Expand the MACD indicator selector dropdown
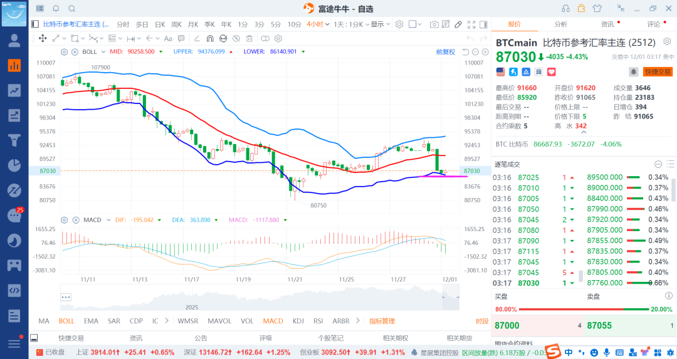677x359 pixels. tap(108, 220)
